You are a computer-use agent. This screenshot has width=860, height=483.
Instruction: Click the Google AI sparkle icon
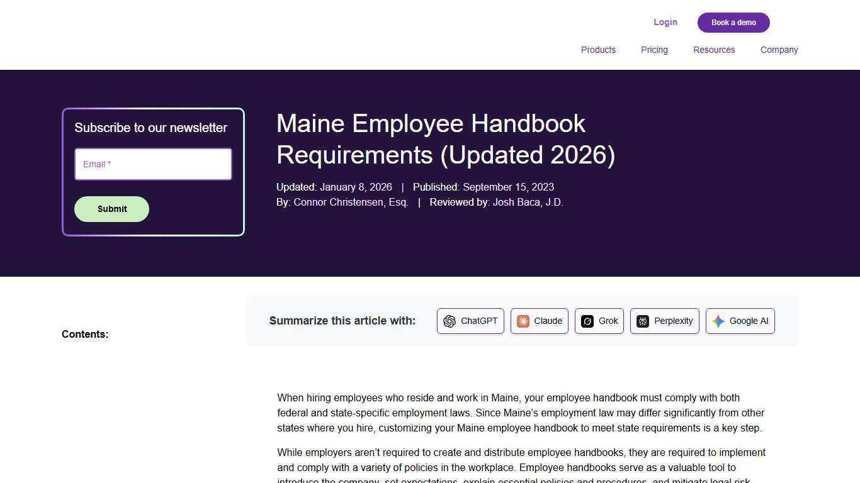click(717, 321)
